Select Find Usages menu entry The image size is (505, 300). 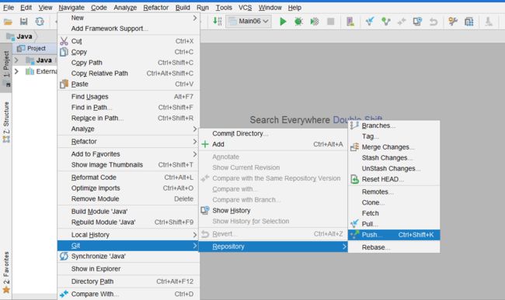pyautogui.click(x=128, y=97)
